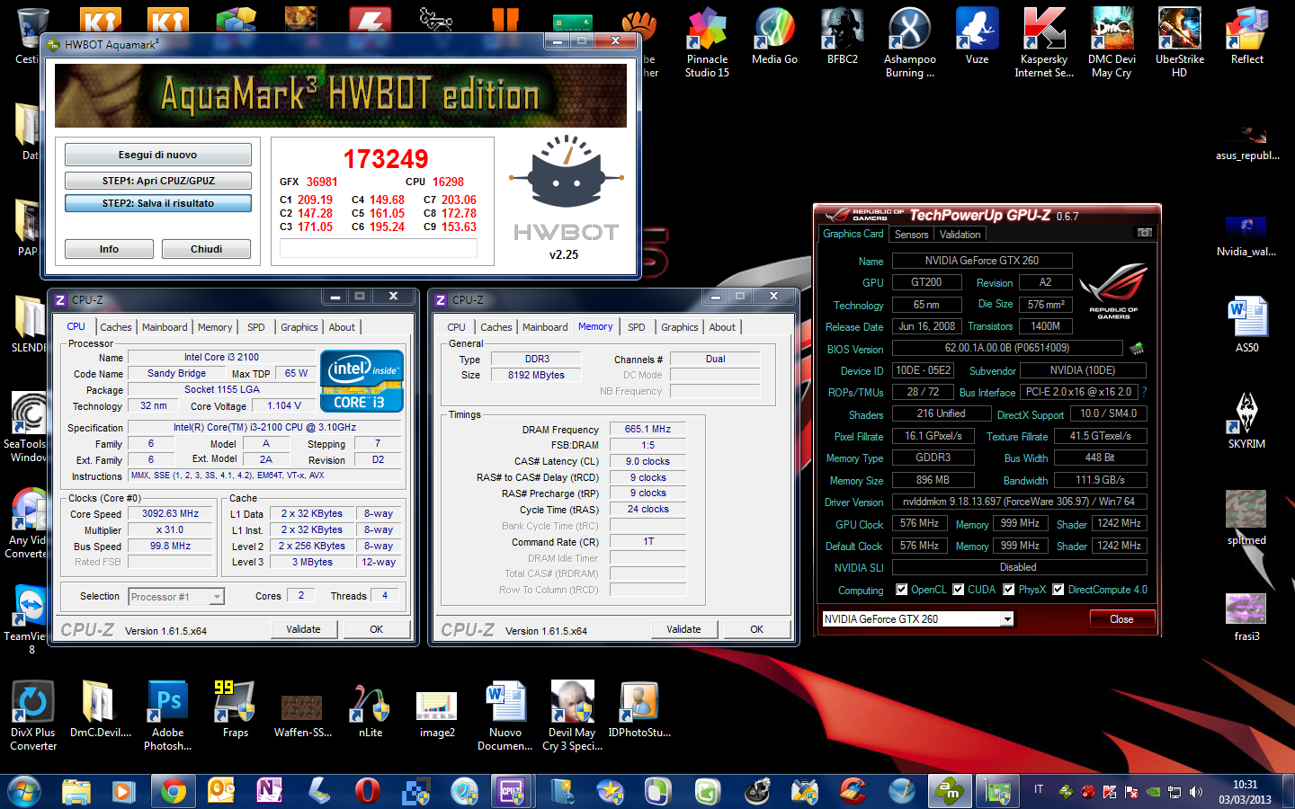The height and width of the screenshot is (809, 1295).
Task: Click the IT language indicator in the tray
Action: point(1039,789)
